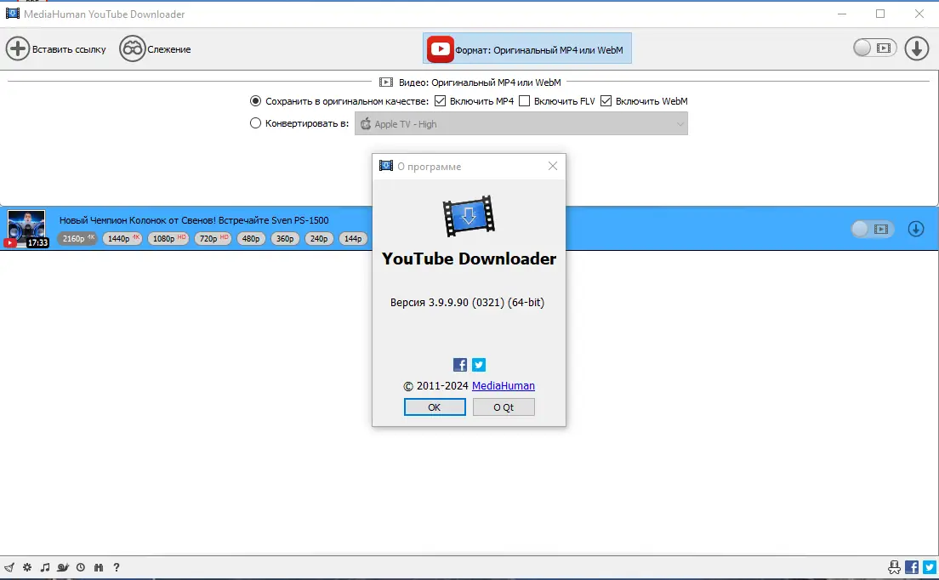939x580 pixels.
Task: Close the О программе dialog
Action: (x=553, y=166)
